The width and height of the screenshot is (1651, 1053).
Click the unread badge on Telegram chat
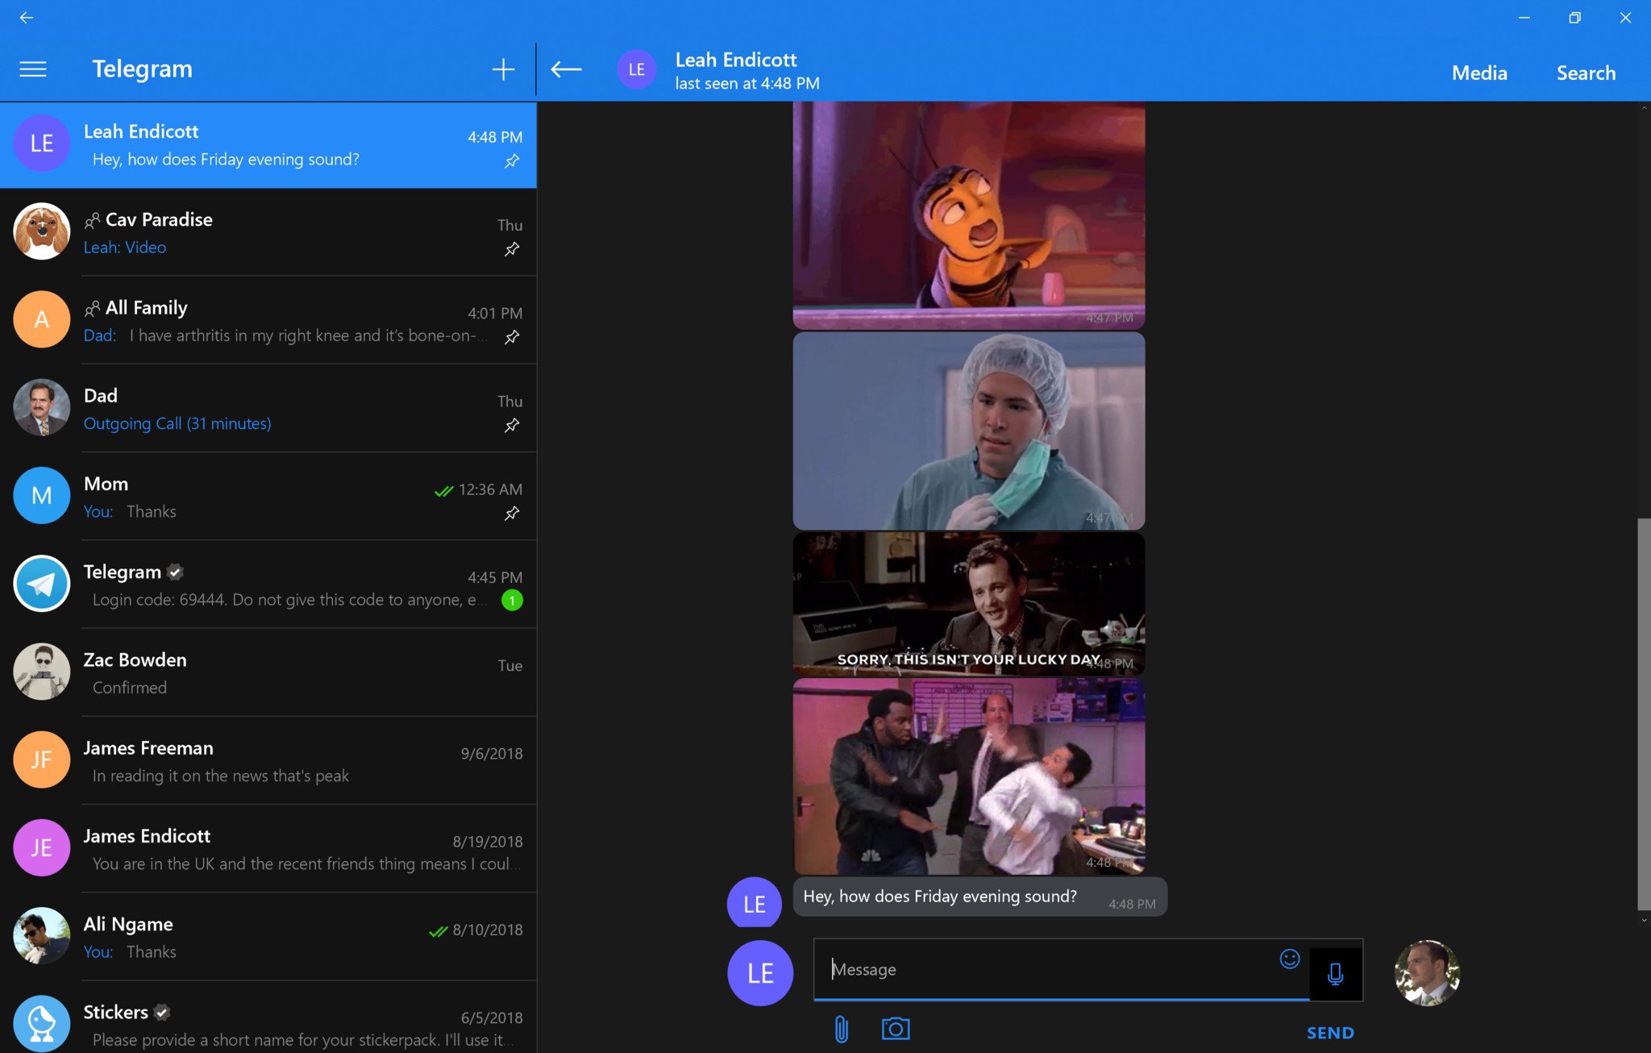(512, 600)
